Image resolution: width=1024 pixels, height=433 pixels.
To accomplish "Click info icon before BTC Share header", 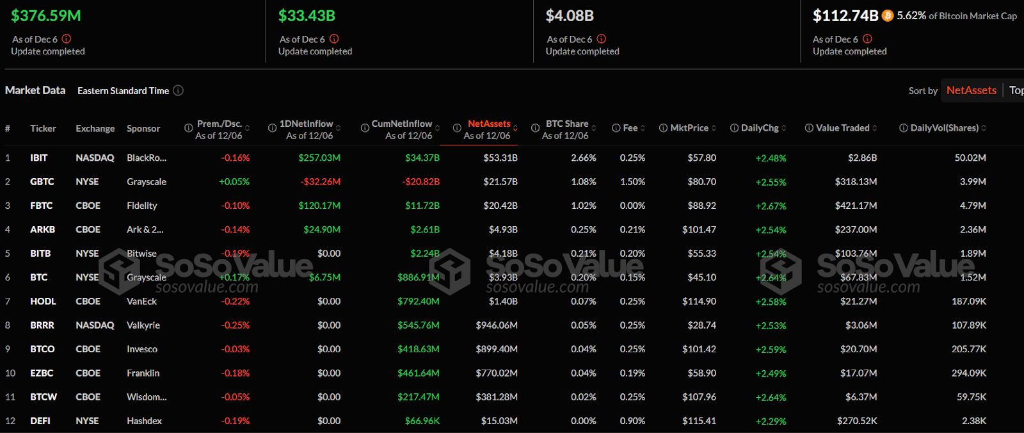I will 535,128.
